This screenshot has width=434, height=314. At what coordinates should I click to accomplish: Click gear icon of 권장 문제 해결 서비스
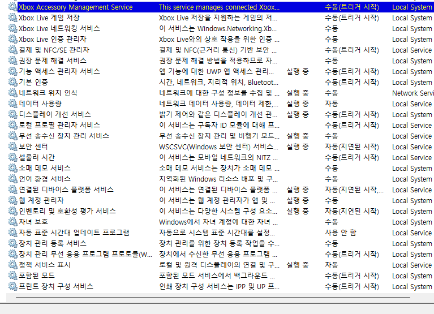tap(13, 61)
